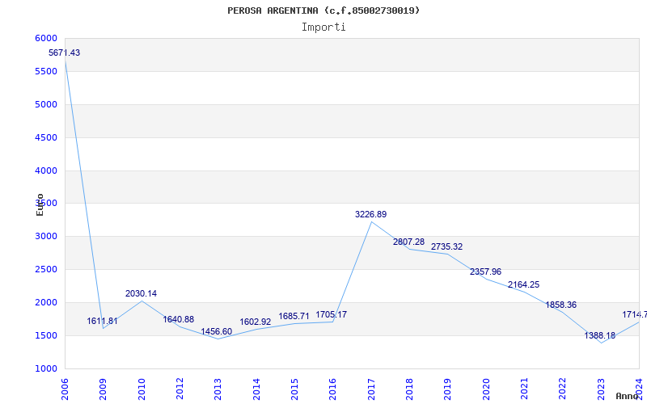Click the 2500 y-axis tick label
Screen dimensions: 647x404
(x=46, y=269)
